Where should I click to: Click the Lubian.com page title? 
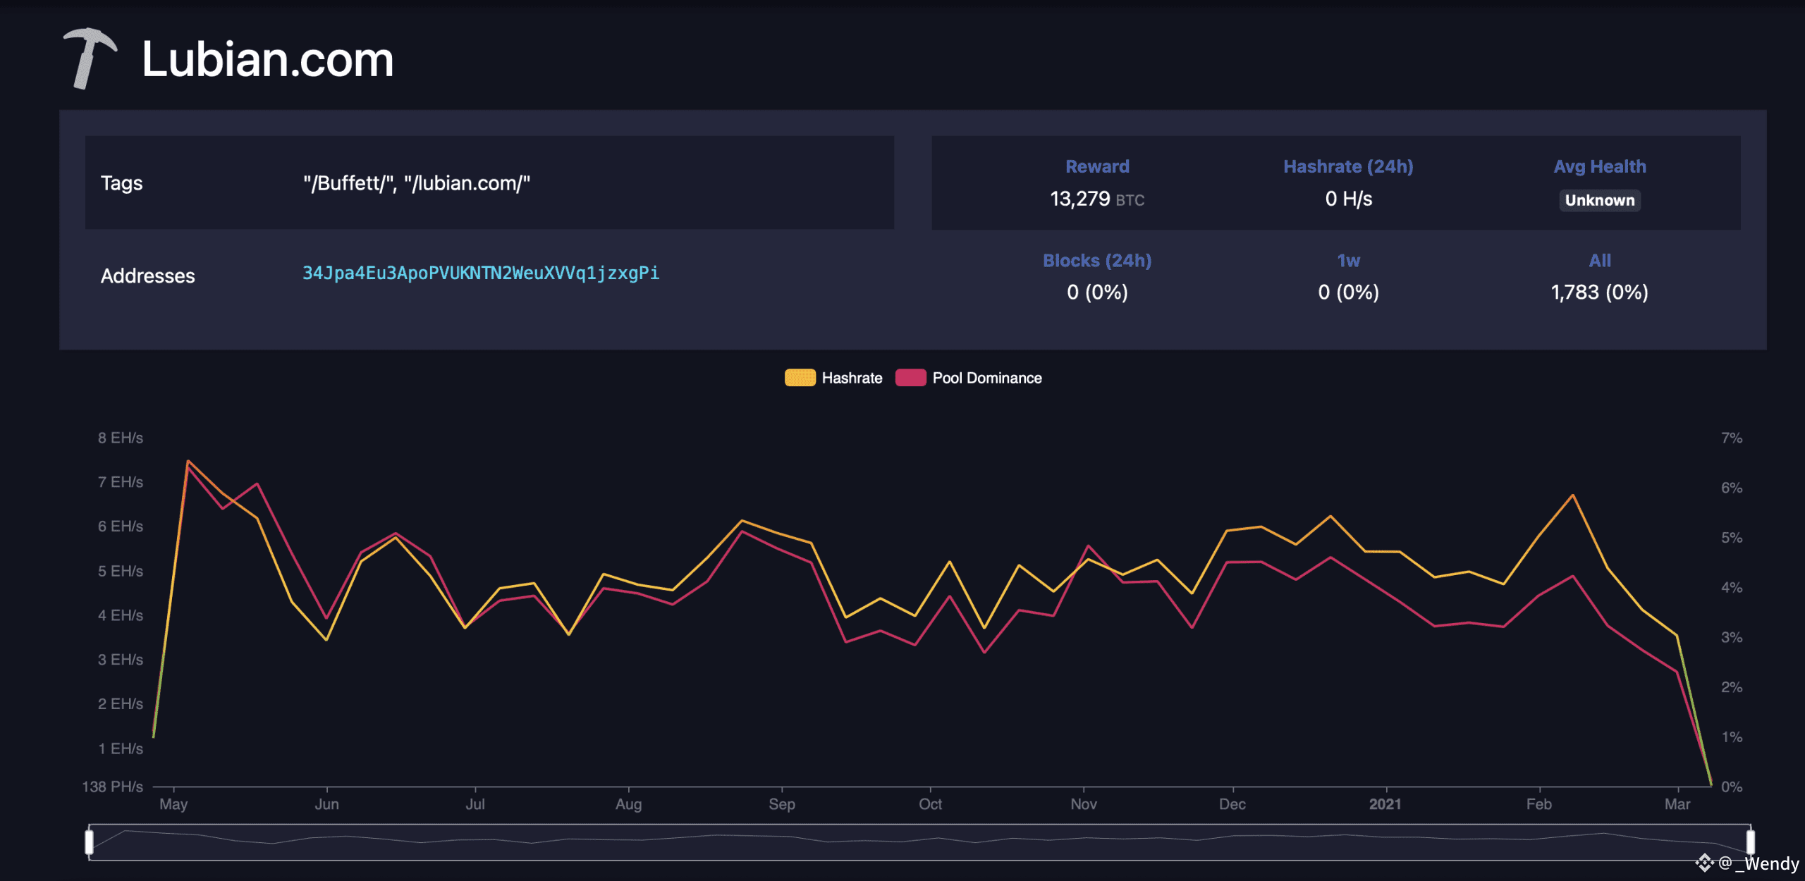(267, 59)
